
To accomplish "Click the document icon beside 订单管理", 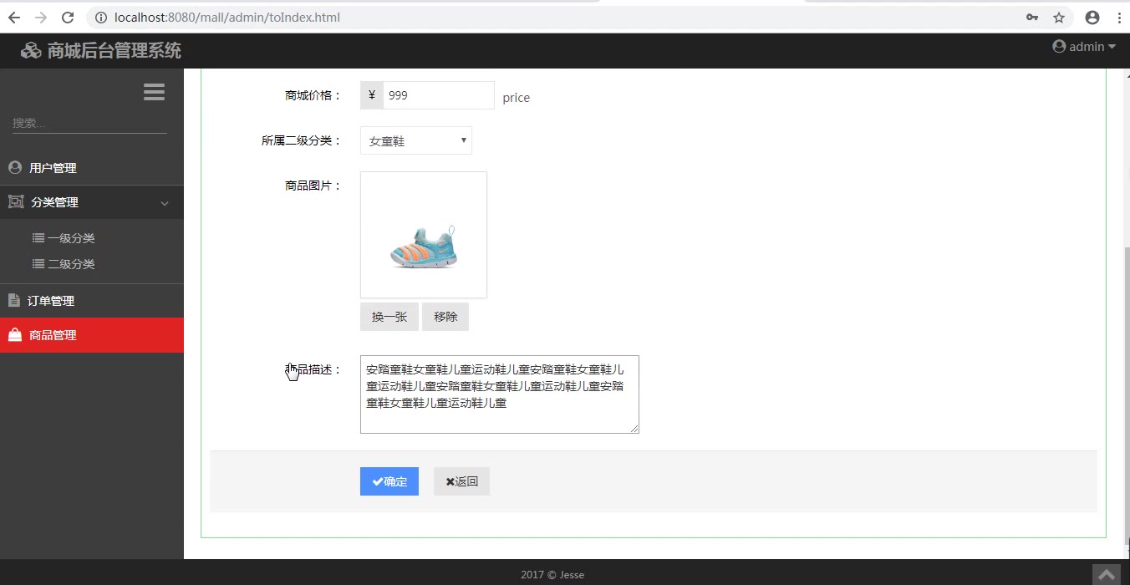I will [13, 300].
